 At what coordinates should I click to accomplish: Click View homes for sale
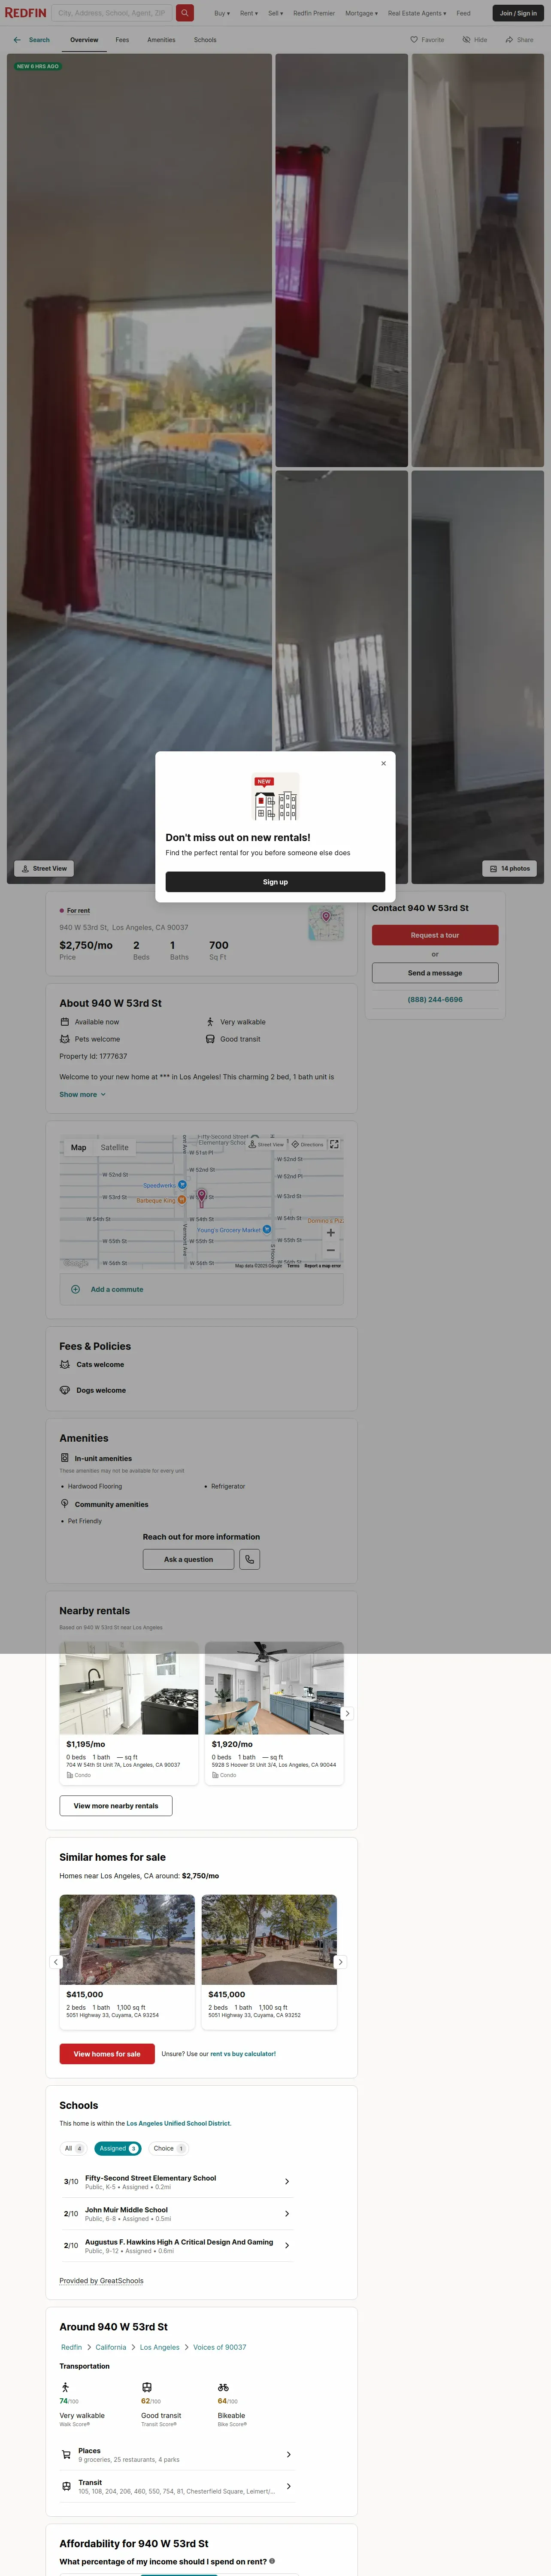[x=107, y=2054]
